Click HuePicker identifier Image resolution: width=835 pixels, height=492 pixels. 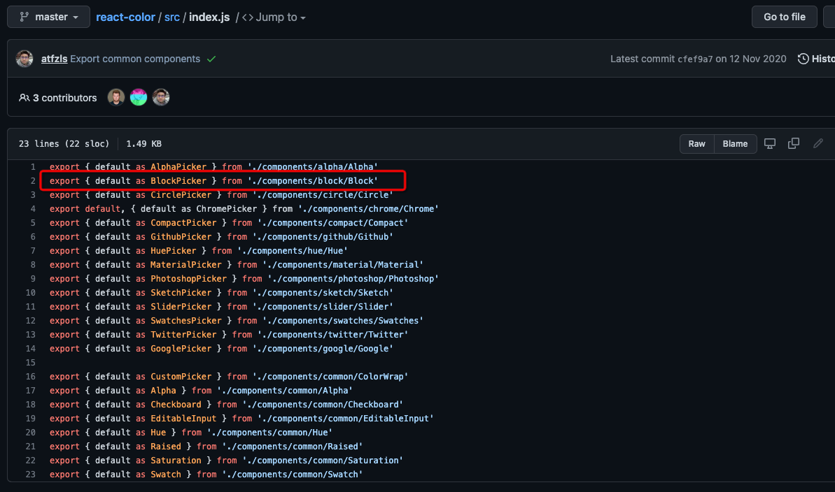click(174, 251)
